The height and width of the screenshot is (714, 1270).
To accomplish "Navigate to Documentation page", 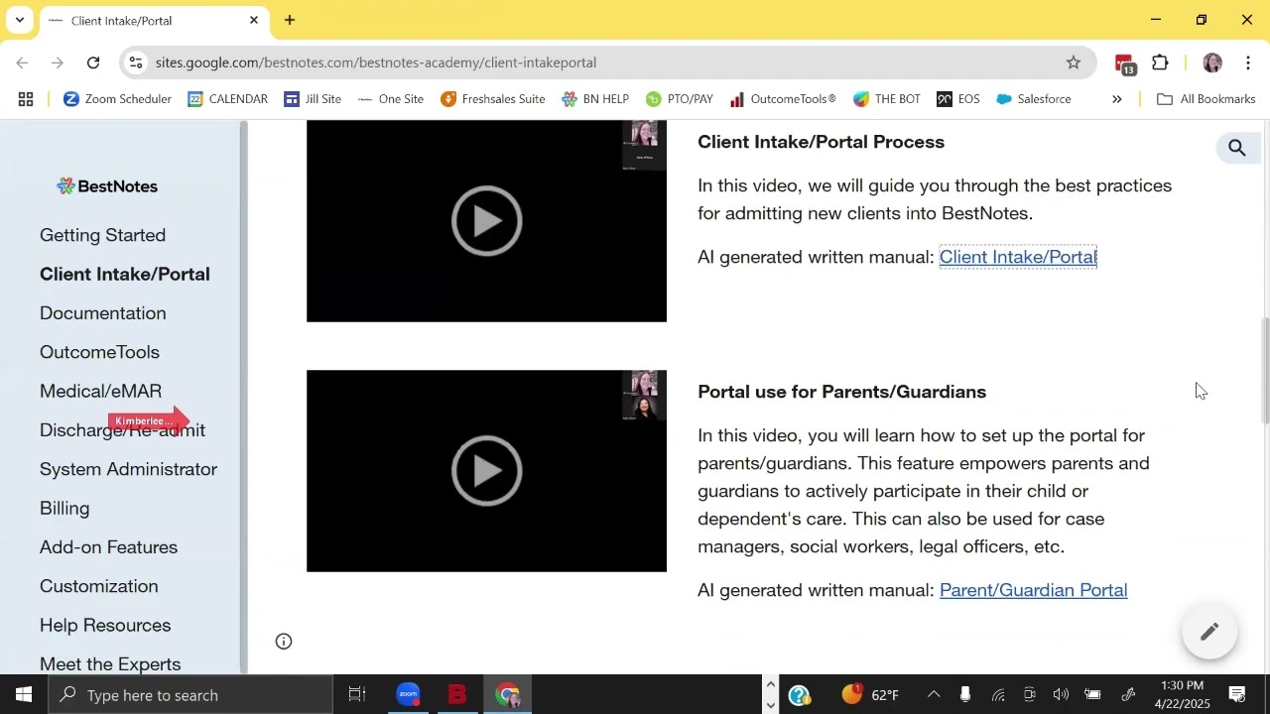I will click(x=103, y=313).
